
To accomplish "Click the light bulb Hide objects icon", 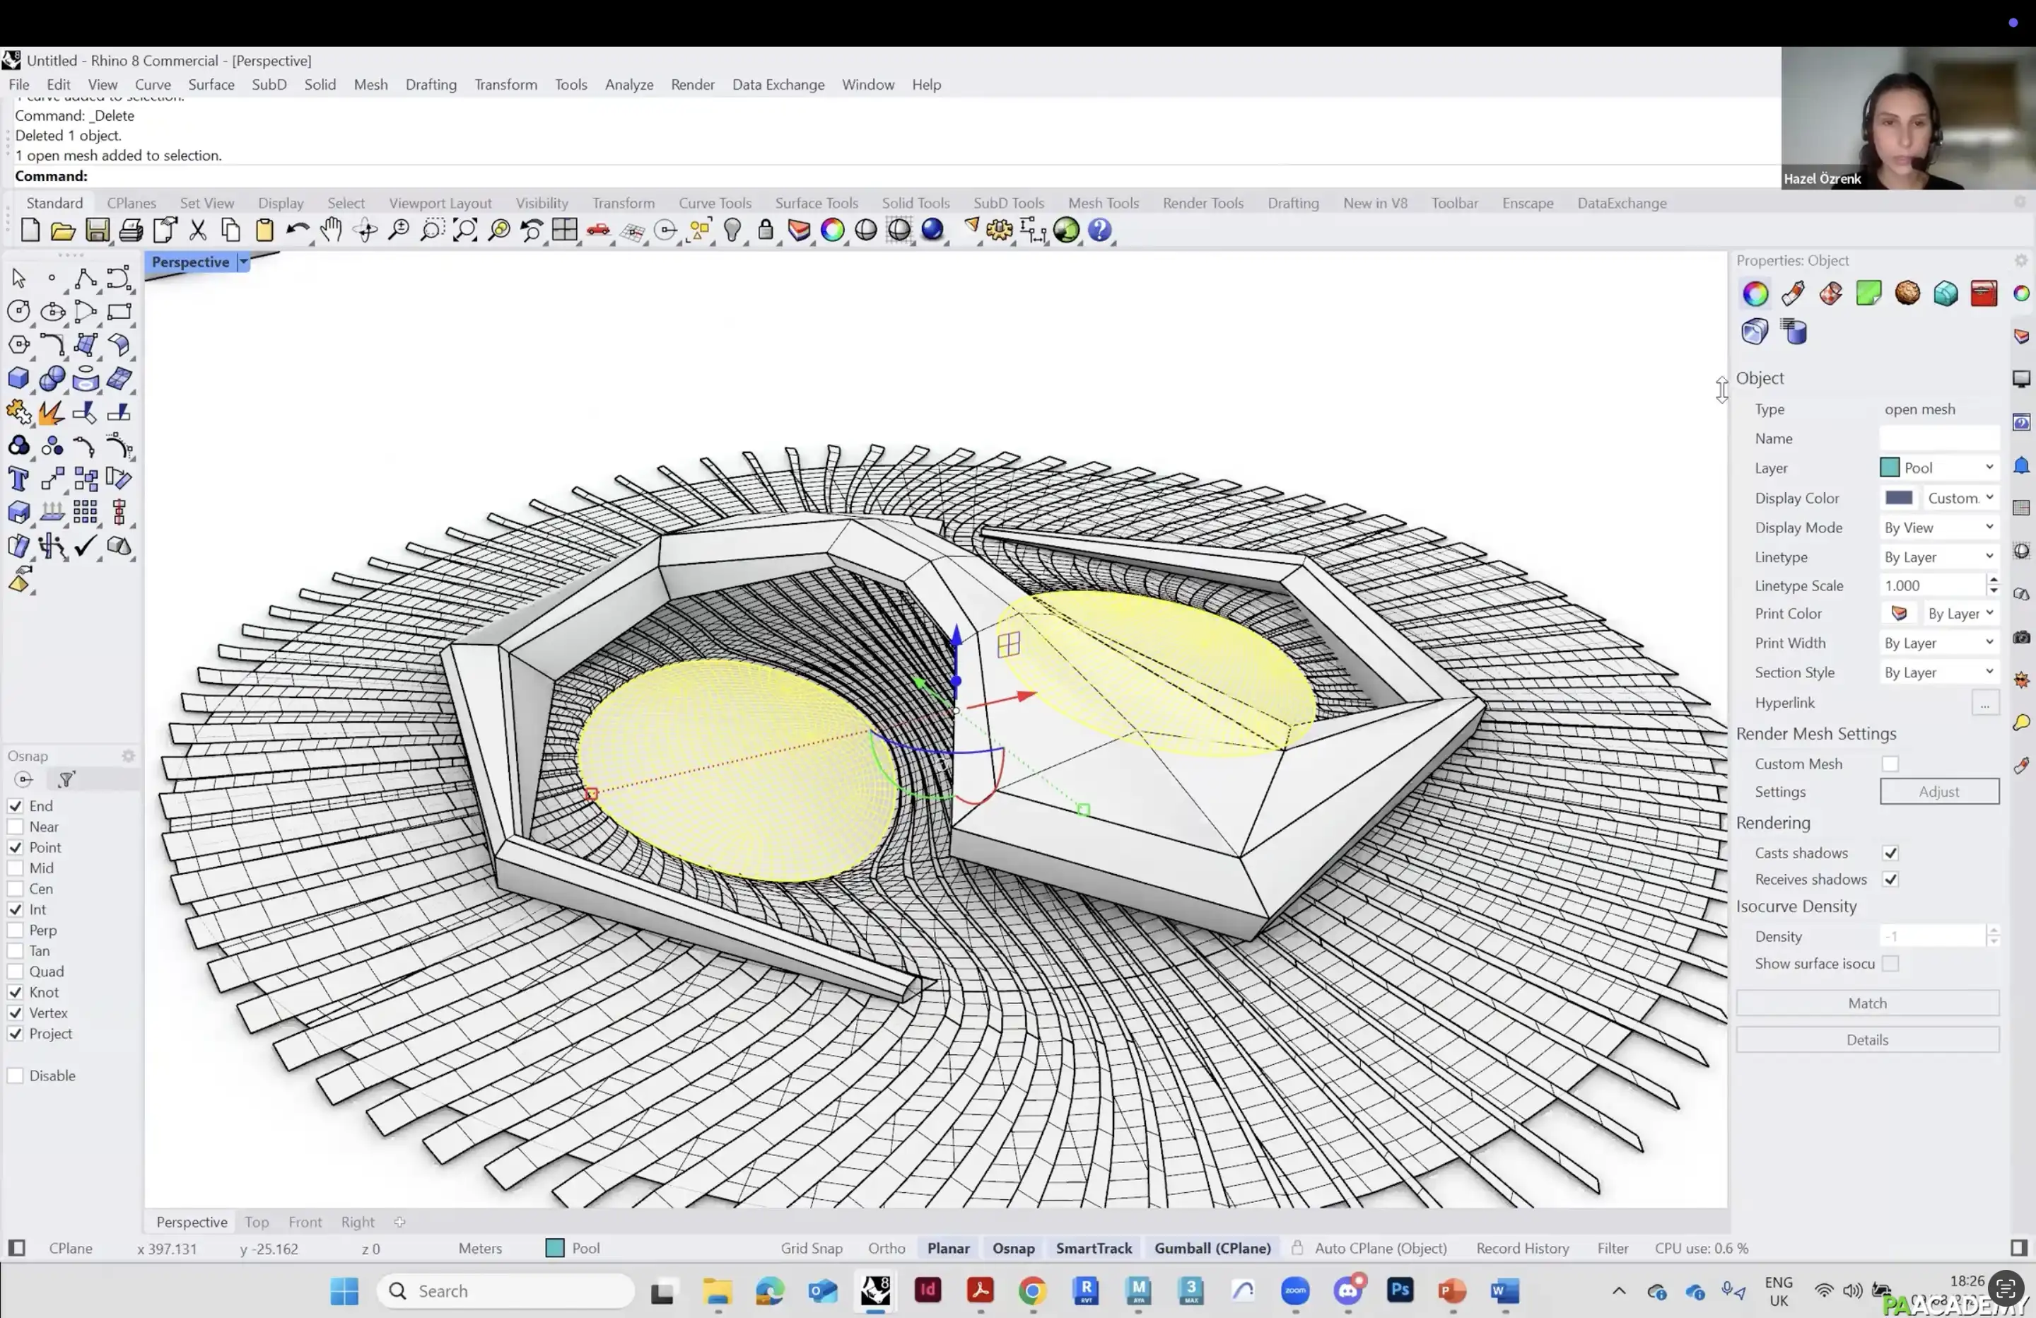I will tap(732, 231).
